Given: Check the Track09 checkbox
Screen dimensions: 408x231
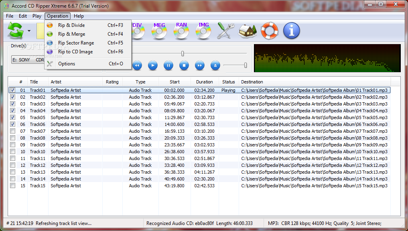Looking at the screenshot, I should point(12,145).
